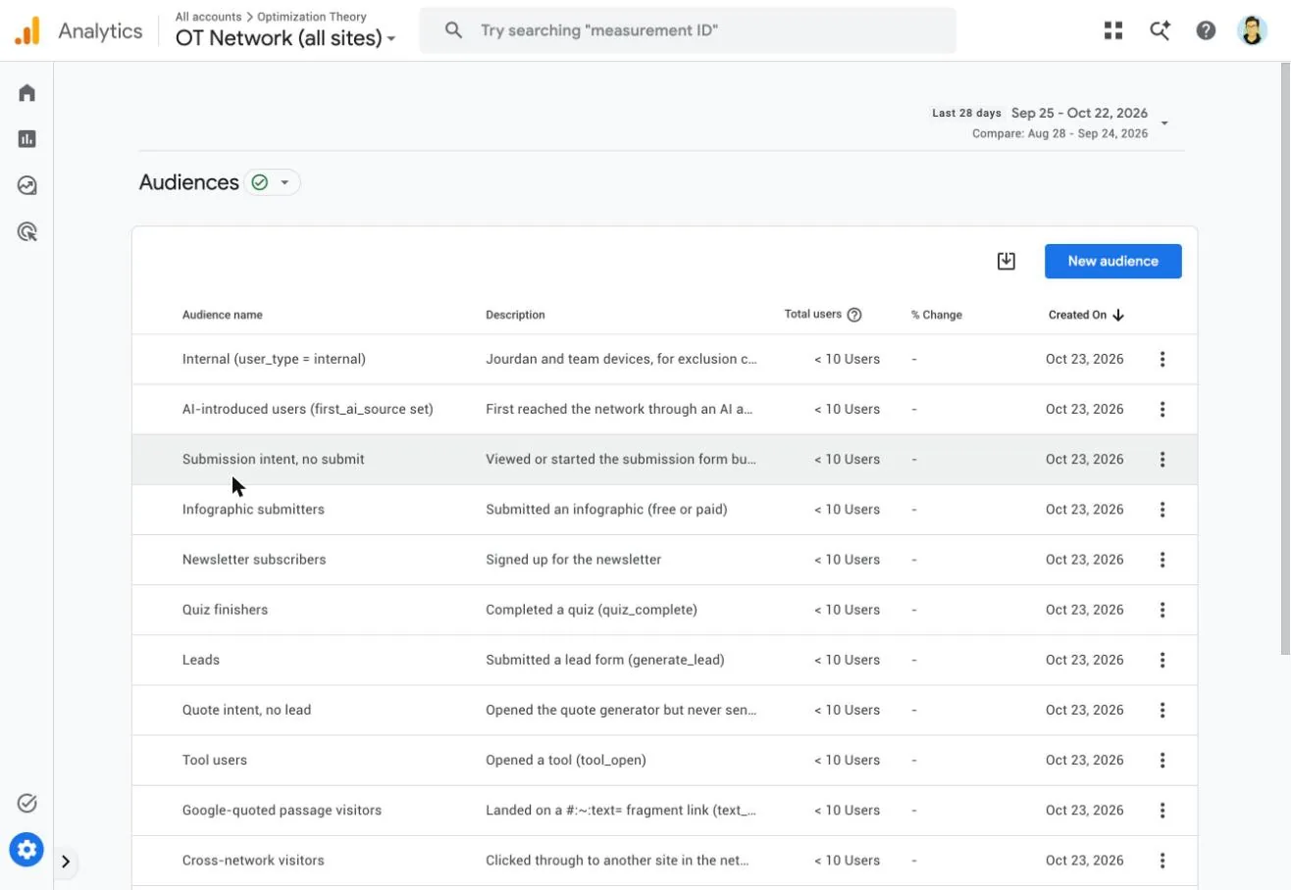1291x890 pixels.
Task: Sort by the Created On column
Action: click(1086, 315)
